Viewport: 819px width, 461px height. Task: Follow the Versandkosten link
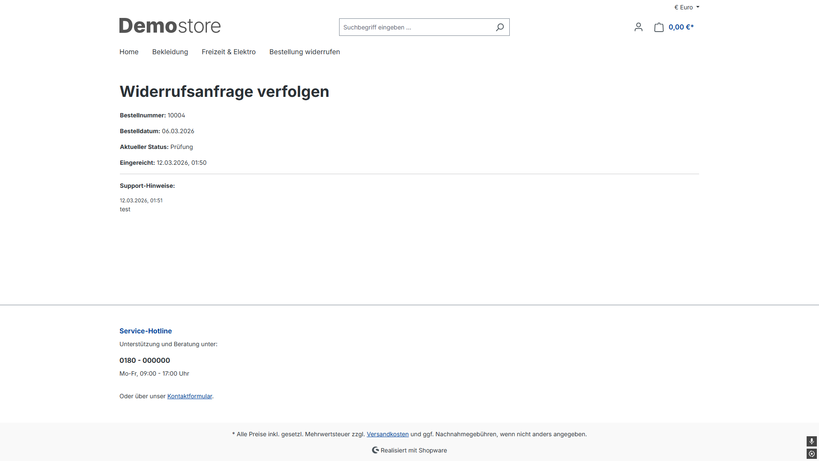click(x=387, y=434)
